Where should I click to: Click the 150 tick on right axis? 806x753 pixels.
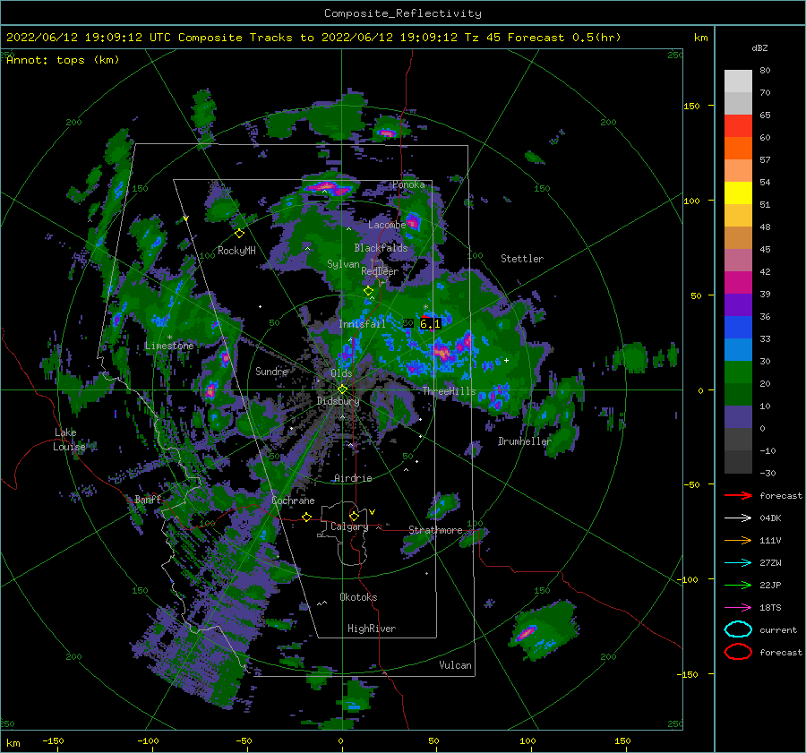point(691,106)
